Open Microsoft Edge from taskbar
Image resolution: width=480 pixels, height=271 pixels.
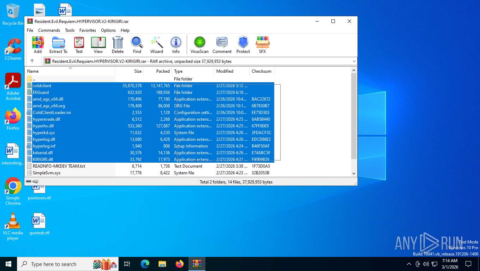tap(145, 264)
